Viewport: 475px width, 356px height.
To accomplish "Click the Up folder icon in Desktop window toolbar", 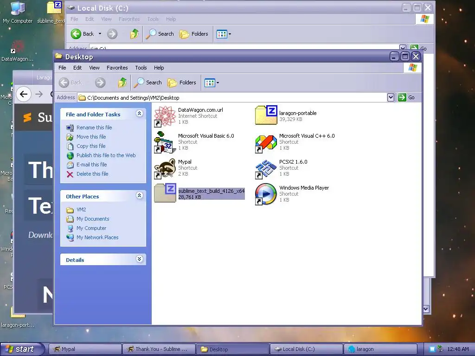I will point(122,83).
